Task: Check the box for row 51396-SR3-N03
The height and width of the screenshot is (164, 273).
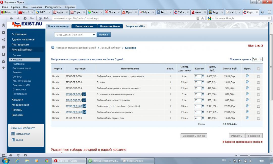Action: 258,106
